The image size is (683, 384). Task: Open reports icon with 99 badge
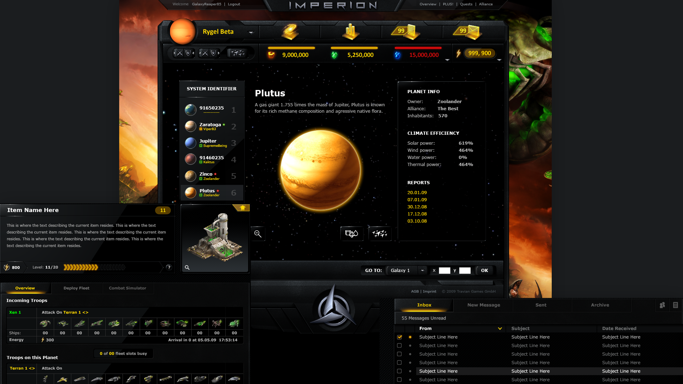click(x=406, y=32)
